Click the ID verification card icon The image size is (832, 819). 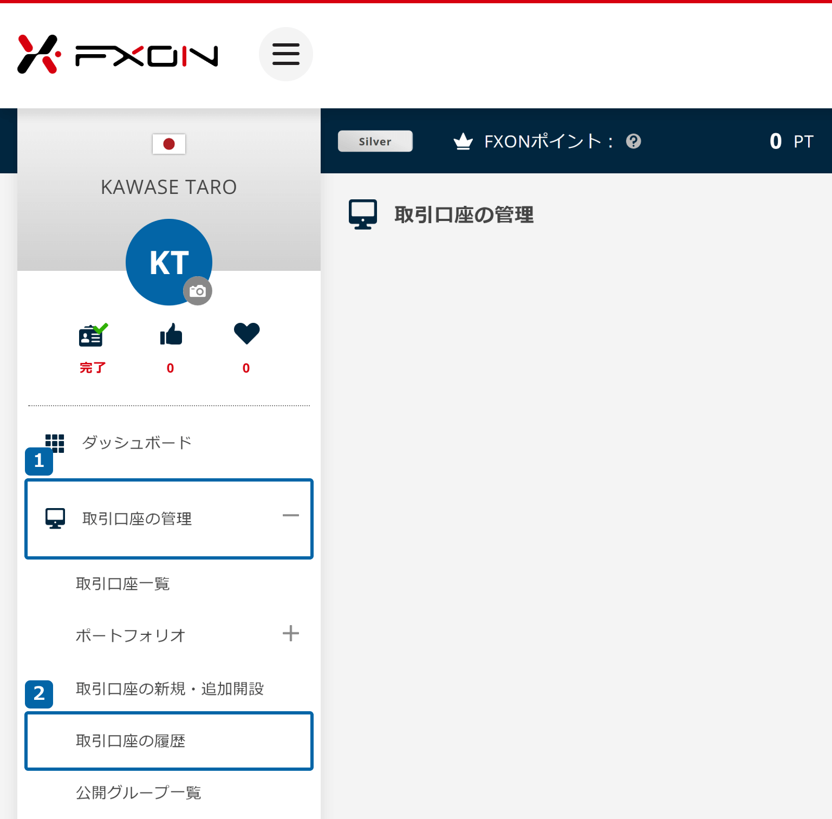93,335
